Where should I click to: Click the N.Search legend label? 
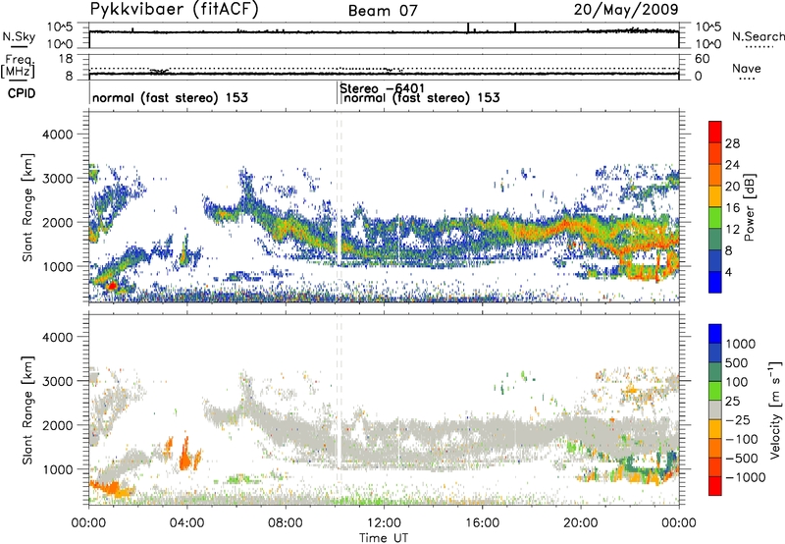tap(758, 36)
